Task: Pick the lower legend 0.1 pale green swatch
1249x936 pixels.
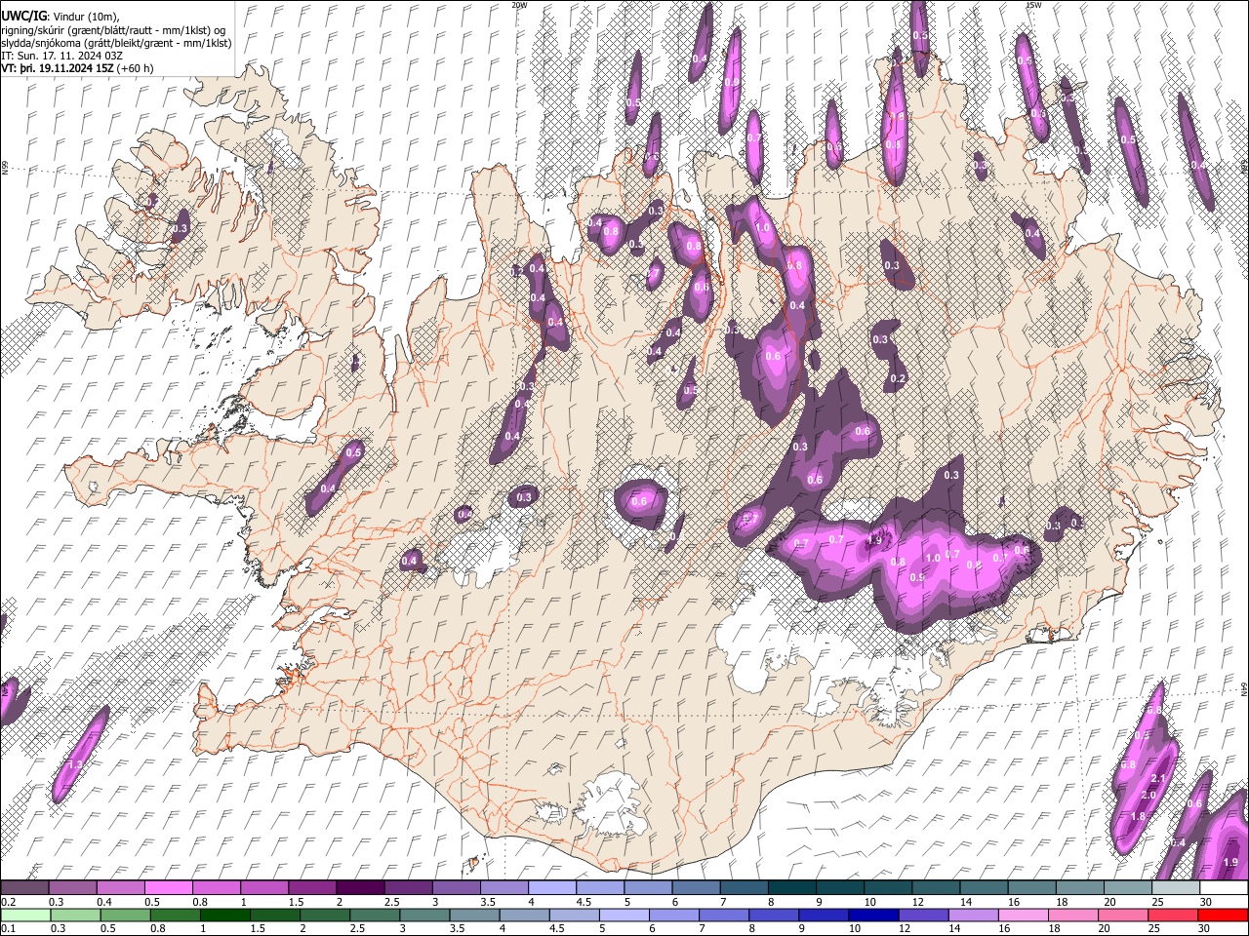Action: [24, 915]
